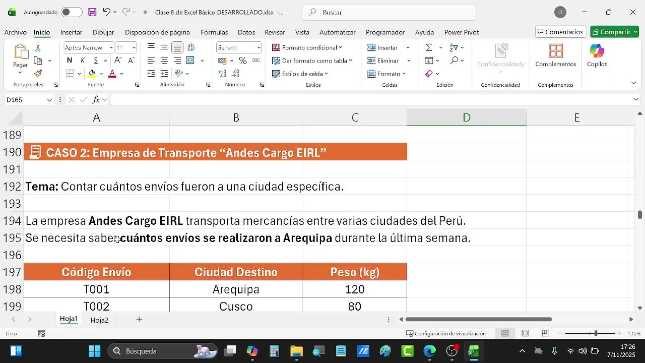This screenshot has width=645, height=363.
Task: Open the General number format dropdown
Action: tap(259, 47)
